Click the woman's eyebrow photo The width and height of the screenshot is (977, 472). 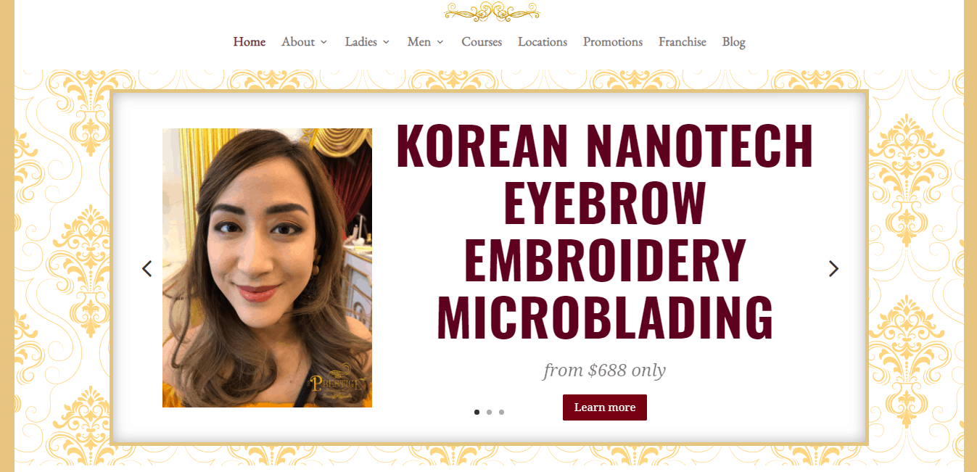point(267,268)
